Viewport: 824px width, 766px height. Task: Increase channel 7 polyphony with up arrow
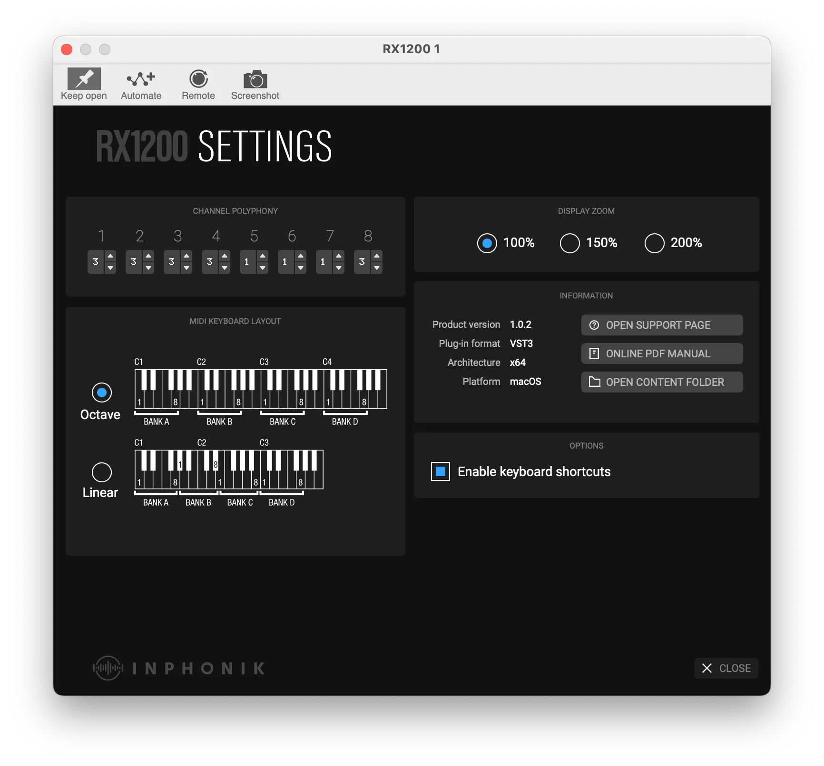tap(339, 256)
